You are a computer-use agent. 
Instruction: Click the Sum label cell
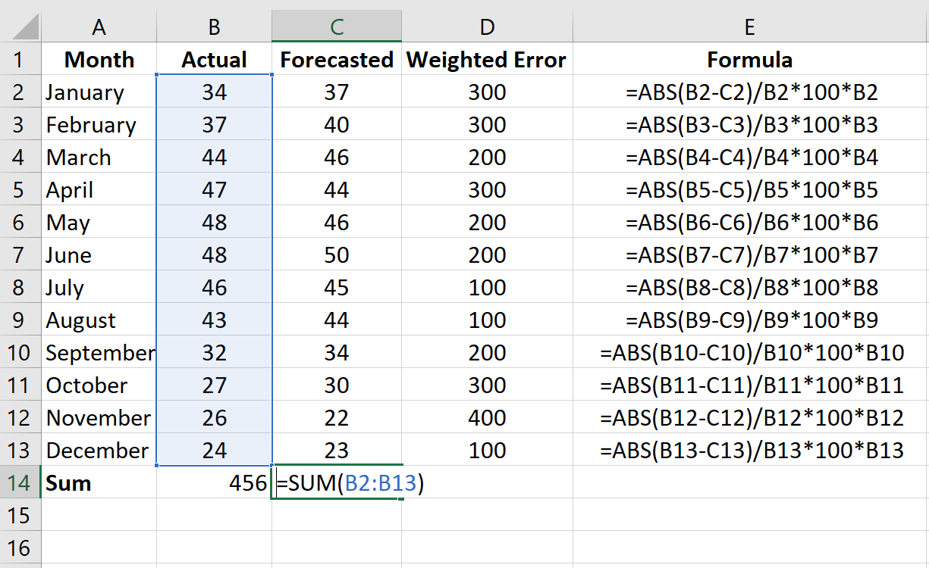[67, 482]
